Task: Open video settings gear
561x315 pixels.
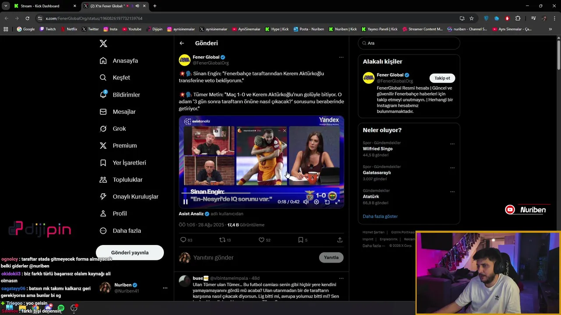Action: (316, 202)
